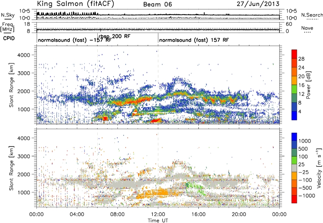Click the plot title 'King Salmon (fitACF)'

coord(76,4)
